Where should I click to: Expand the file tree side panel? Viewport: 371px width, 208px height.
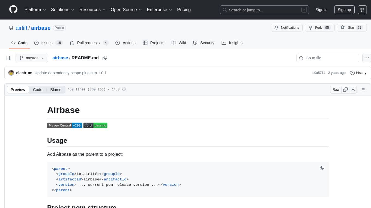tap(9, 58)
